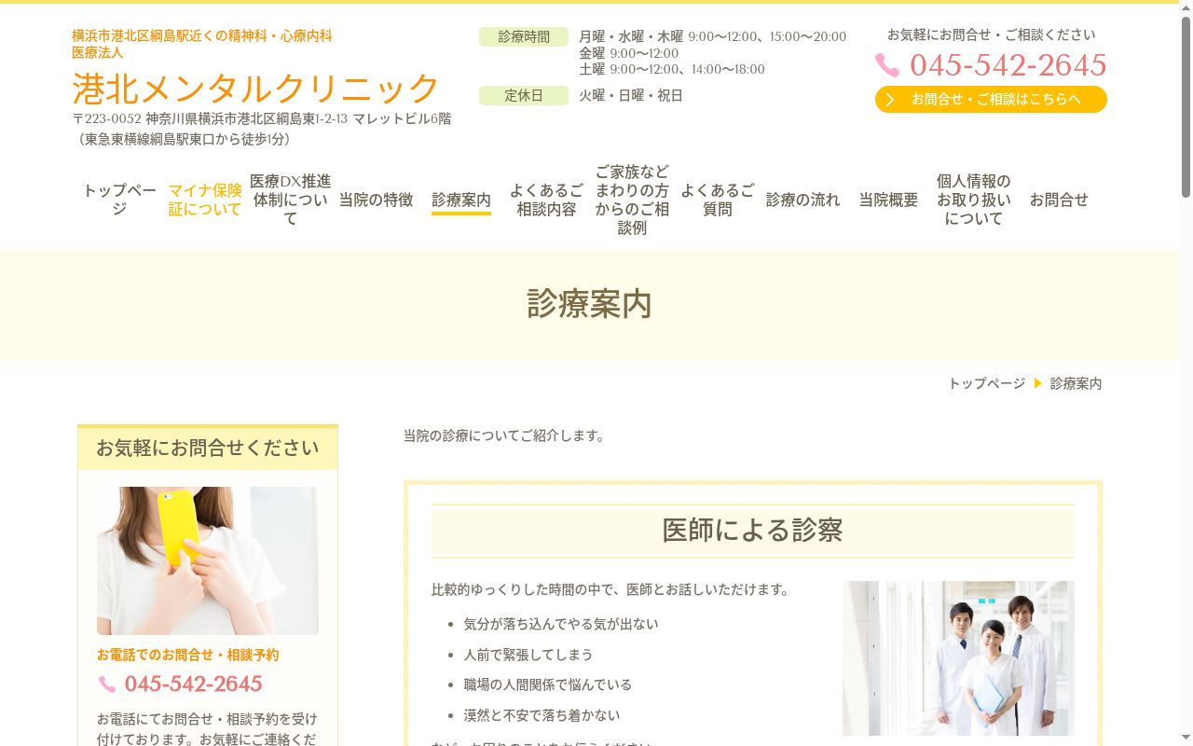Click header phone number 045-542-2645

(1008, 65)
